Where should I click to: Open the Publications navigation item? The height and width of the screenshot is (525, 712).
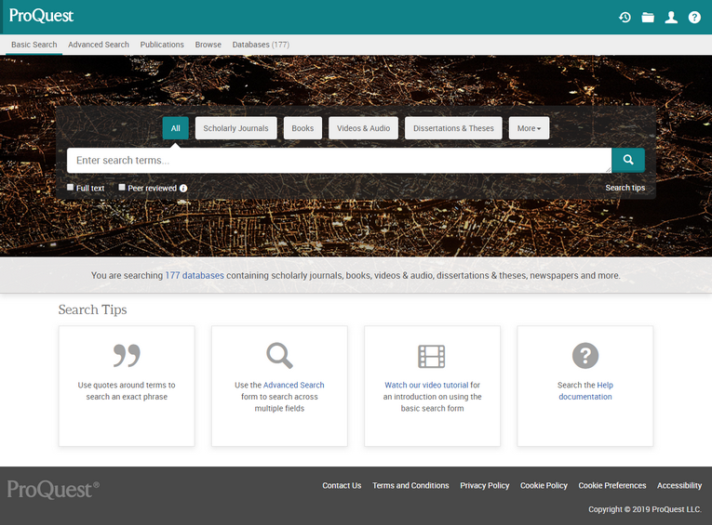(x=162, y=45)
